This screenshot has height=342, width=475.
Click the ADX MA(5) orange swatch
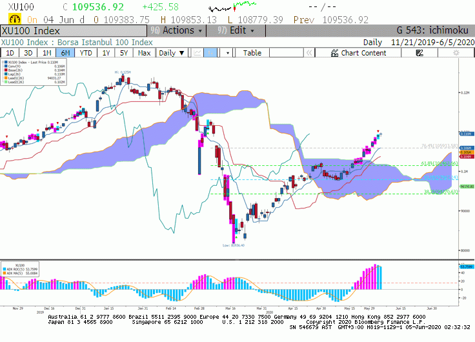tap(5, 273)
